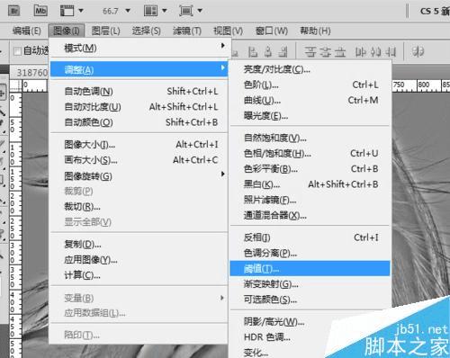The height and width of the screenshot is (358, 450).
Task: Choose 自动颜色(O) from the menu
Action: (x=139, y=122)
